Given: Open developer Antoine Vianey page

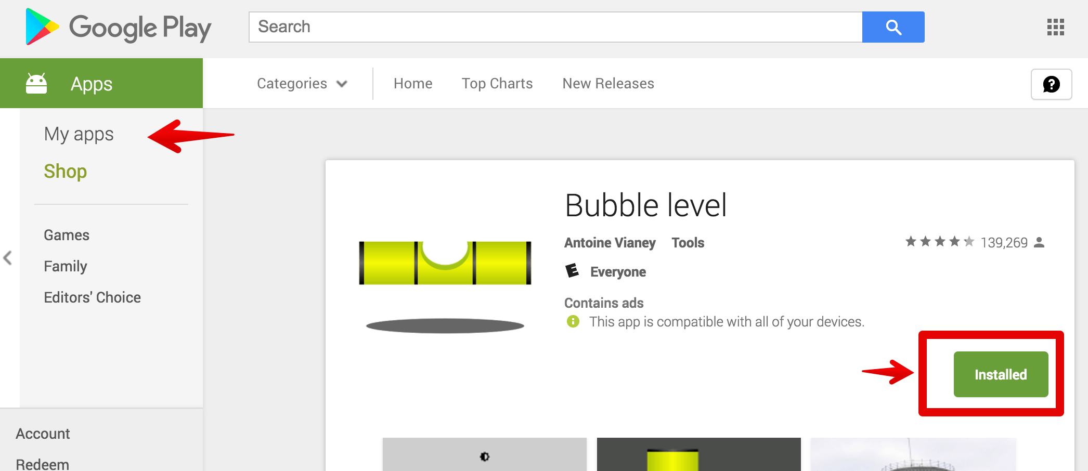Looking at the screenshot, I should (610, 243).
